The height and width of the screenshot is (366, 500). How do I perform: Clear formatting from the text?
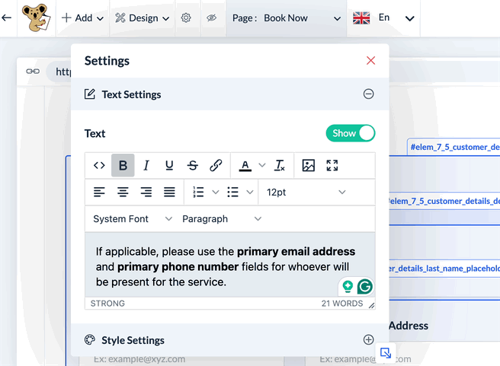280,165
